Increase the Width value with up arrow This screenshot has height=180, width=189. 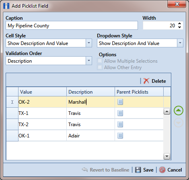(179, 24)
